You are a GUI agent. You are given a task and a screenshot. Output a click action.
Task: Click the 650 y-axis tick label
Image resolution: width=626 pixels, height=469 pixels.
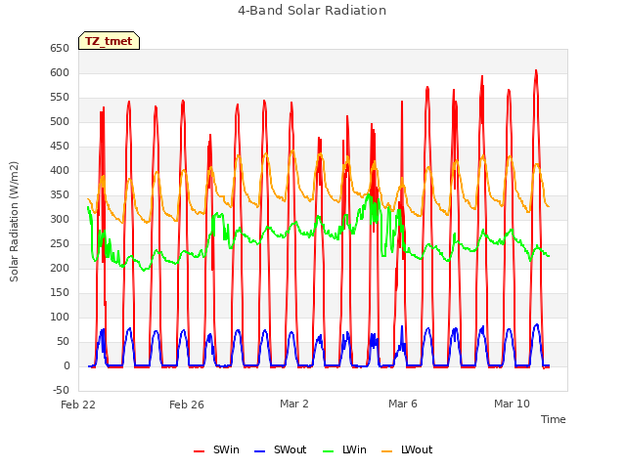60,48
